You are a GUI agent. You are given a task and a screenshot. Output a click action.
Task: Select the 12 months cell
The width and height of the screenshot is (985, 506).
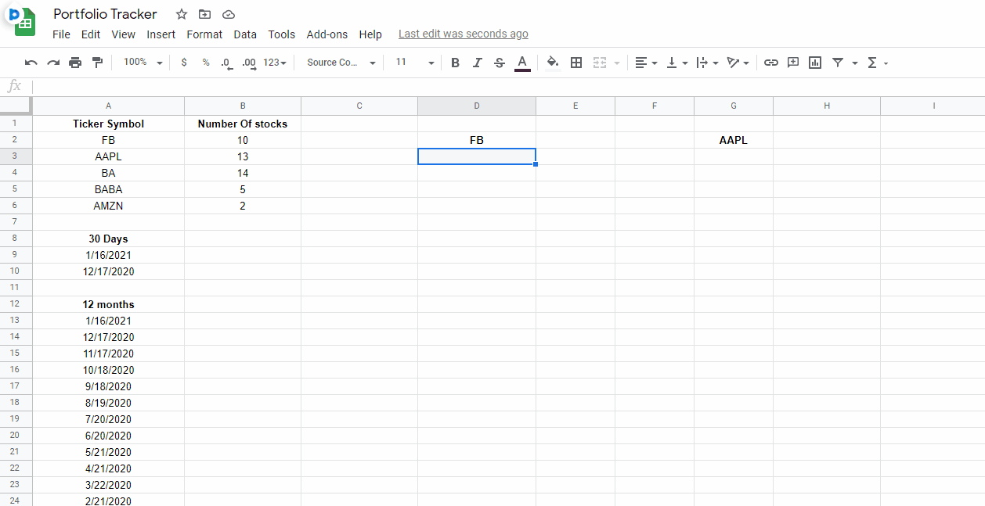(108, 304)
